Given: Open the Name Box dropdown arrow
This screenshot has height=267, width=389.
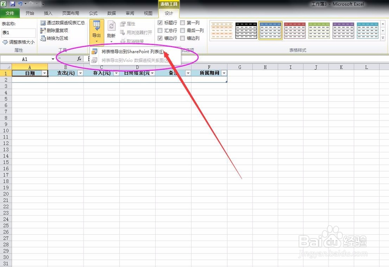Looking at the screenshot, I should click(x=53, y=59).
